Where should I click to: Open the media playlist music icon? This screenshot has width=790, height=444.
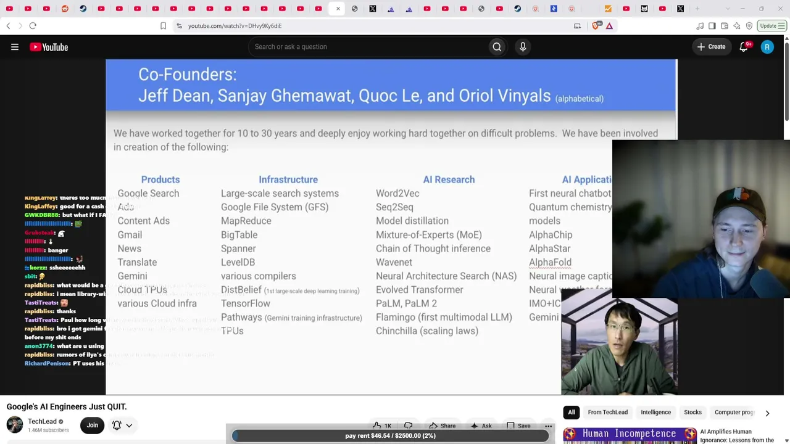(x=700, y=26)
